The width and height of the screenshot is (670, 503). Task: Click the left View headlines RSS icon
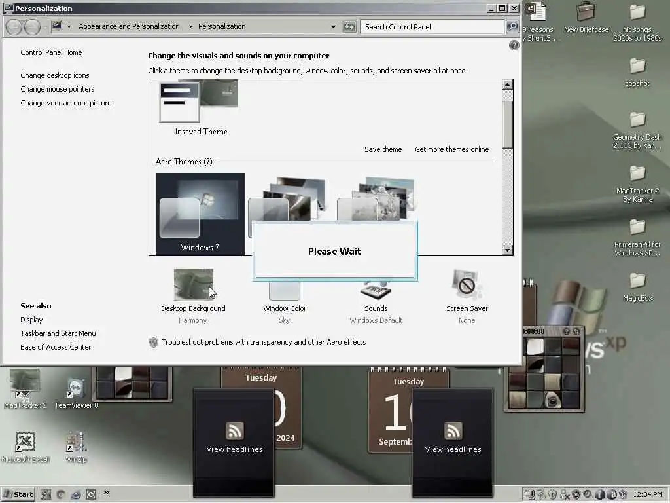click(235, 431)
